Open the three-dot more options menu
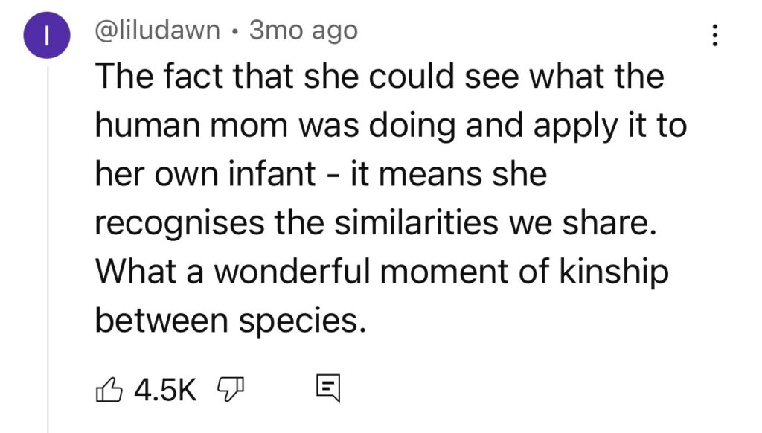Viewport: 762px width, 433px height. tap(715, 36)
